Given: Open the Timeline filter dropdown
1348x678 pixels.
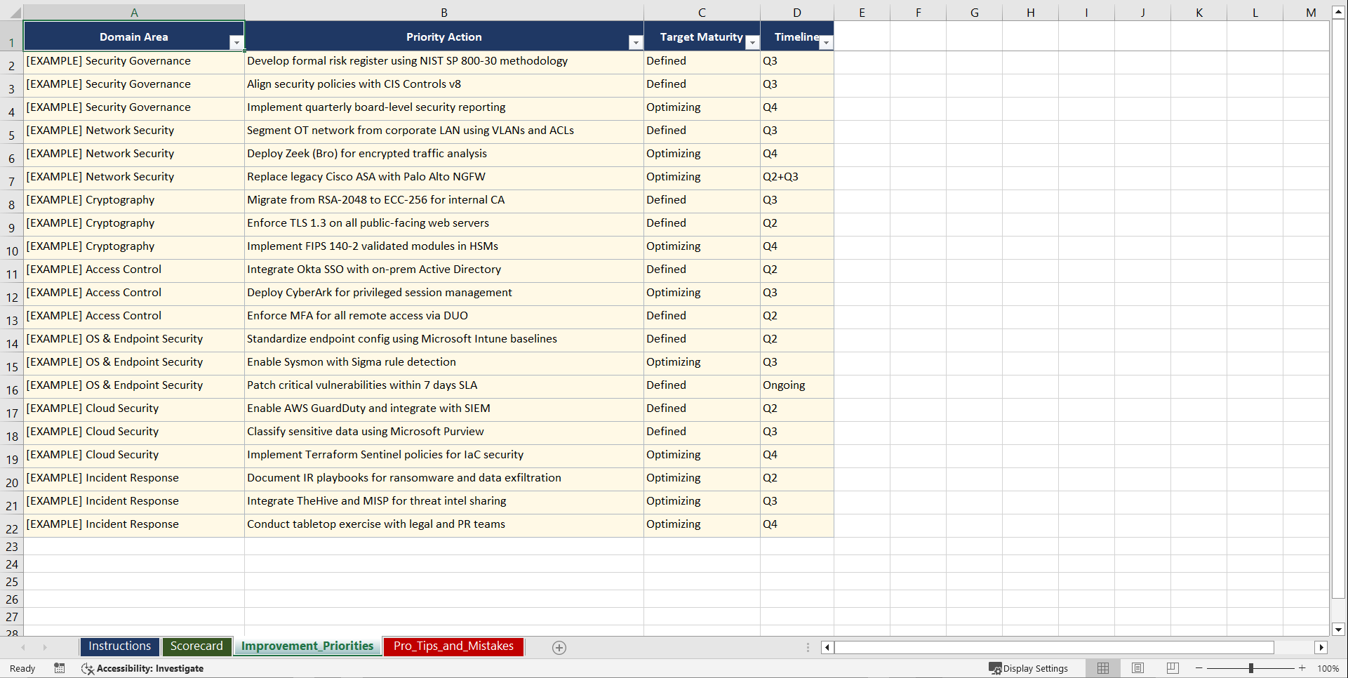Looking at the screenshot, I should click(826, 43).
